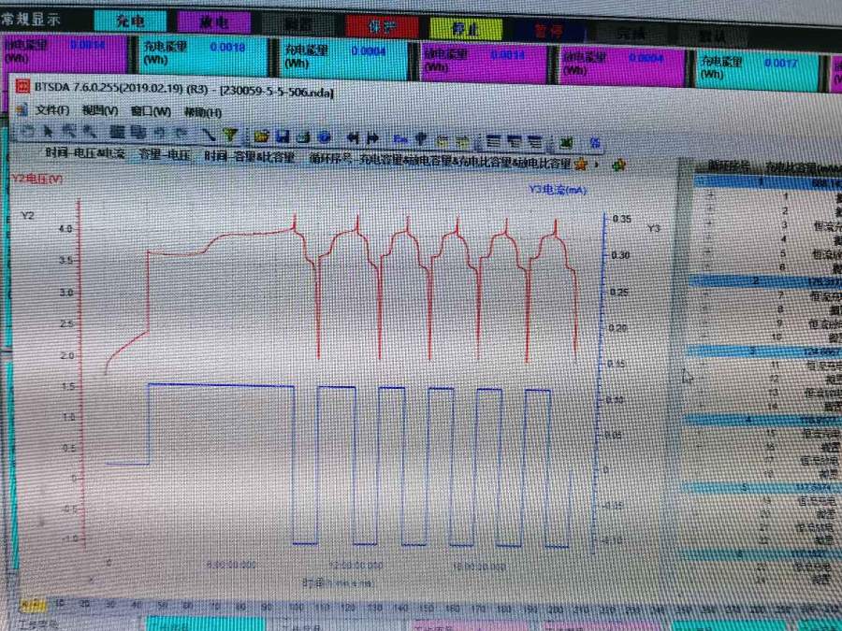Screen dimensions: 842x631
Task: Open file with the yellow folder icon
Action: tap(261, 136)
